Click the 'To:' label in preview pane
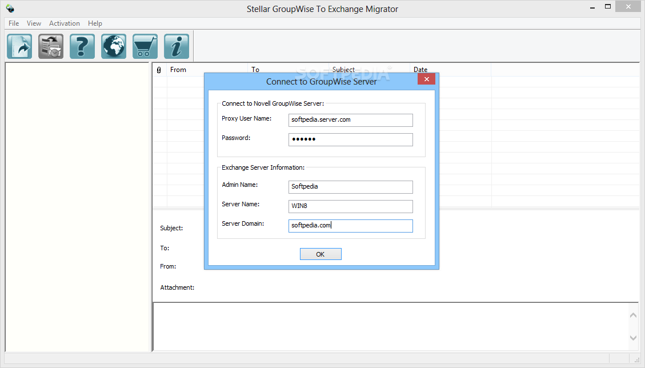 click(x=165, y=248)
